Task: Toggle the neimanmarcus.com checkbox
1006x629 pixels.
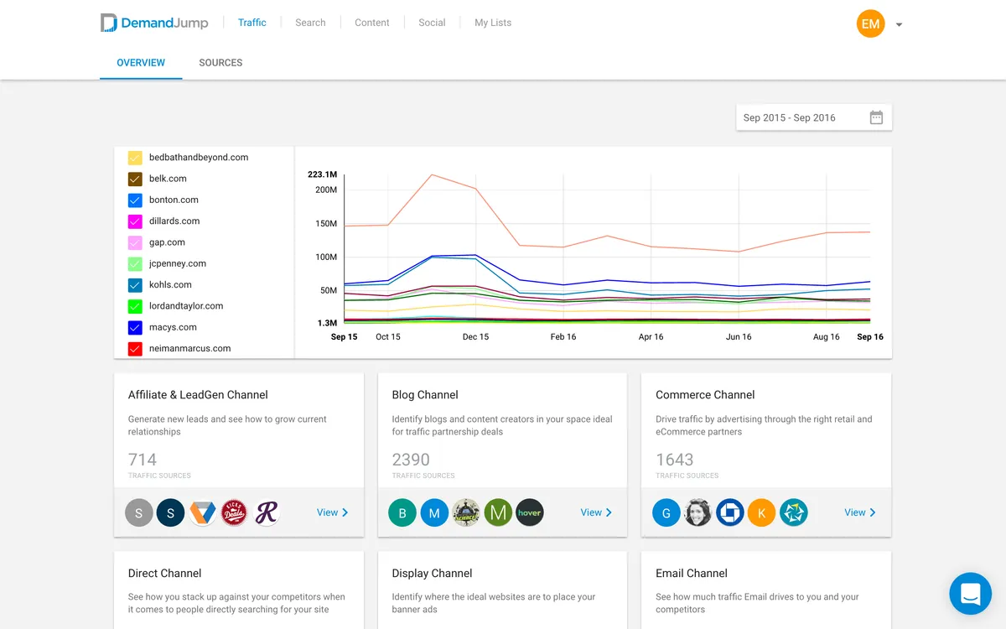Action: pyautogui.click(x=135, y=349)
